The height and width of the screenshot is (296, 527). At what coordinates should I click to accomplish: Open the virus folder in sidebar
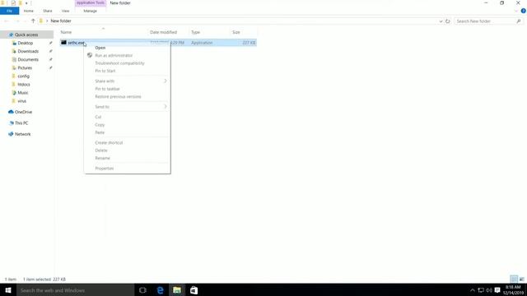coord(22,101)
